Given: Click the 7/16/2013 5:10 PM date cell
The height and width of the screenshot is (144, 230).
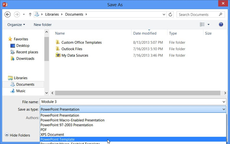Looking at the screenshot, I should click(148, 49).
